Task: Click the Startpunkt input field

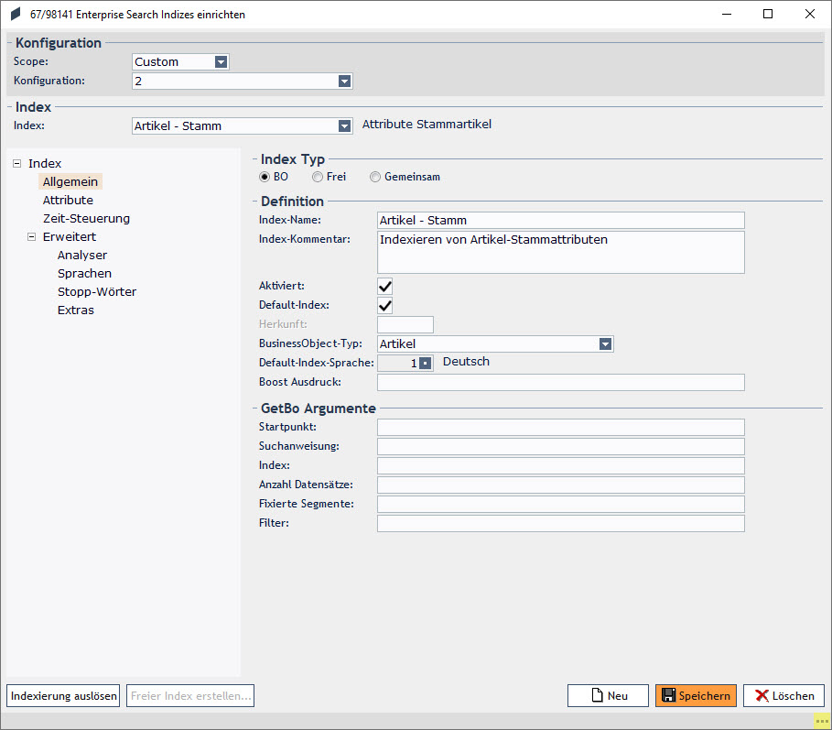Action: click(x=561, y=428)
